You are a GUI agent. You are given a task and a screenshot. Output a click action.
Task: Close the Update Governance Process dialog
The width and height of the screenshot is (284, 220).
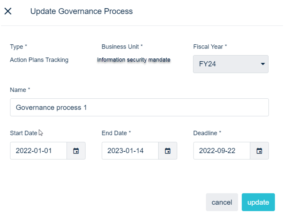(x=8, y=11)
